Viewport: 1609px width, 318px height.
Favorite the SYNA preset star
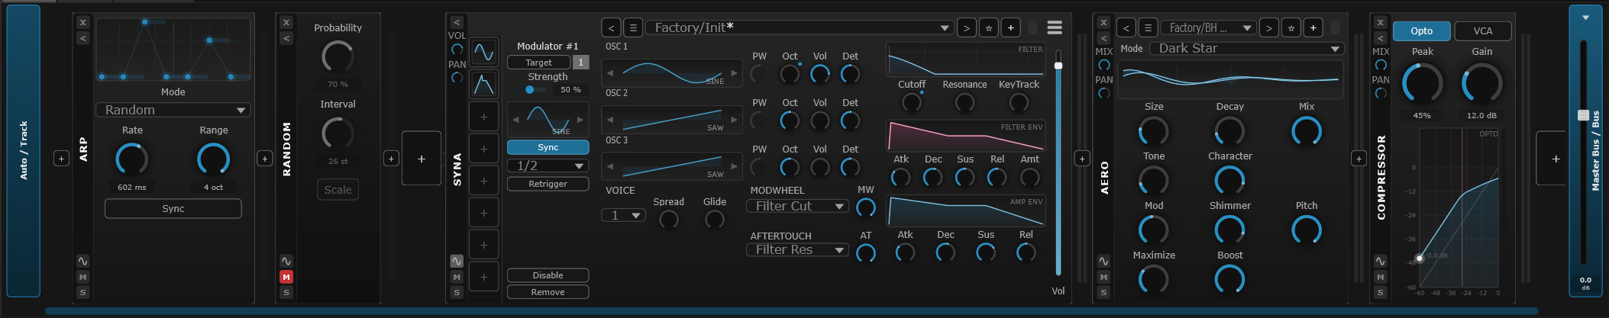[x=989, y=28]
